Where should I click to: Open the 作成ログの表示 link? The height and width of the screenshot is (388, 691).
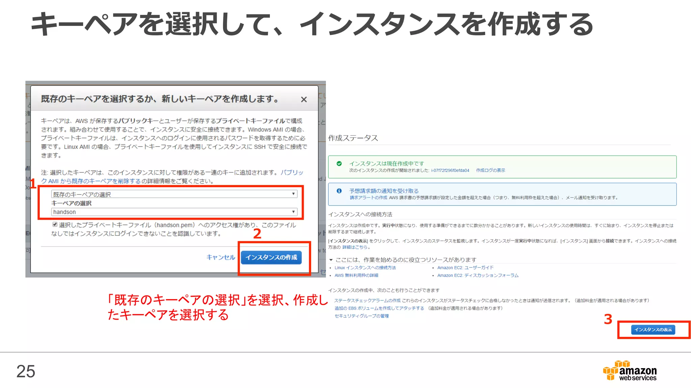pos(491,170)
